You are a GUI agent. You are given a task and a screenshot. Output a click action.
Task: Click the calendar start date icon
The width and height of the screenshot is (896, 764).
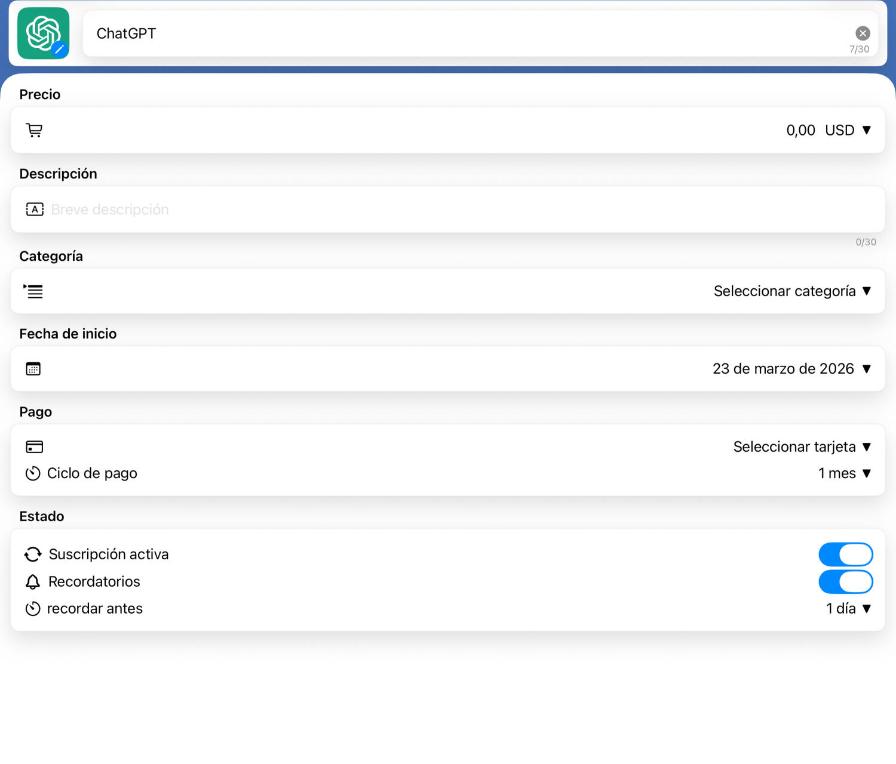(x=33, y=369)
